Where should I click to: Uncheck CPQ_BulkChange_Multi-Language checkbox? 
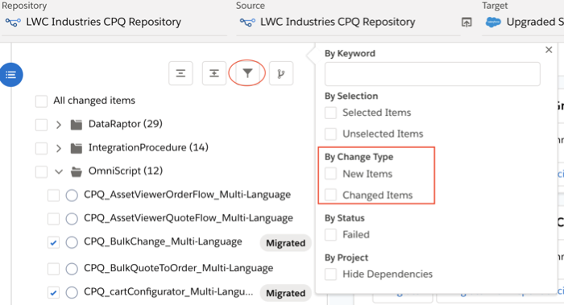pos(54,242)
